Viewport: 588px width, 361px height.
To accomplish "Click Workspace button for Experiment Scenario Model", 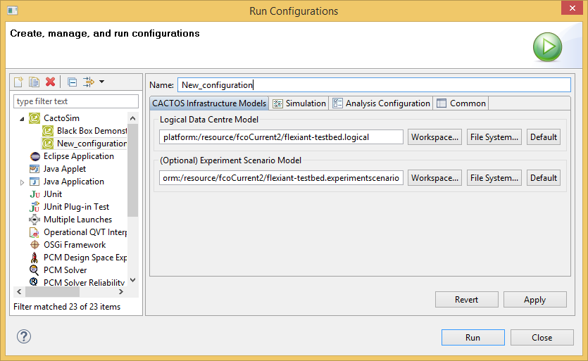I will pyautogui.click(x=434, y=178).
